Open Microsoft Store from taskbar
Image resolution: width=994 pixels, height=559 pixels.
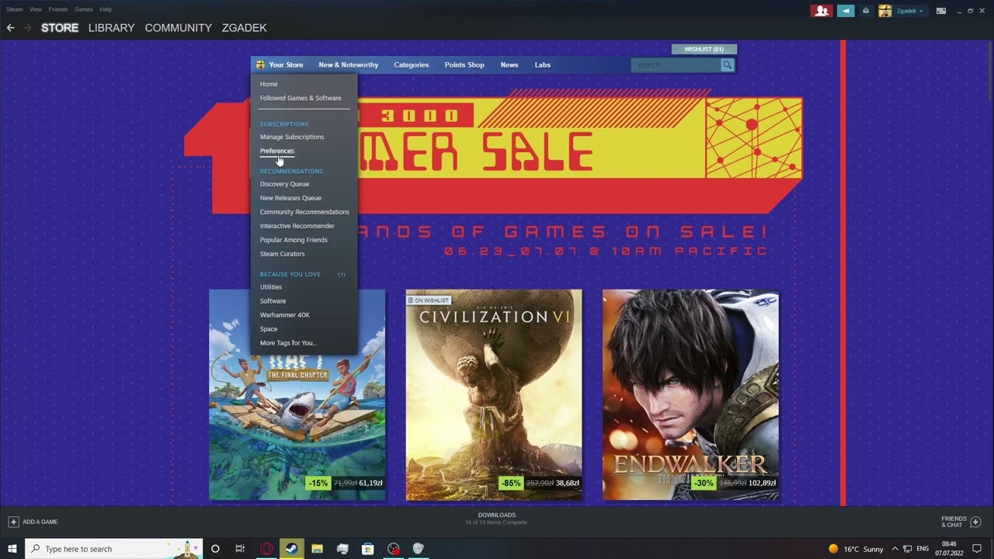coord(368,549)
